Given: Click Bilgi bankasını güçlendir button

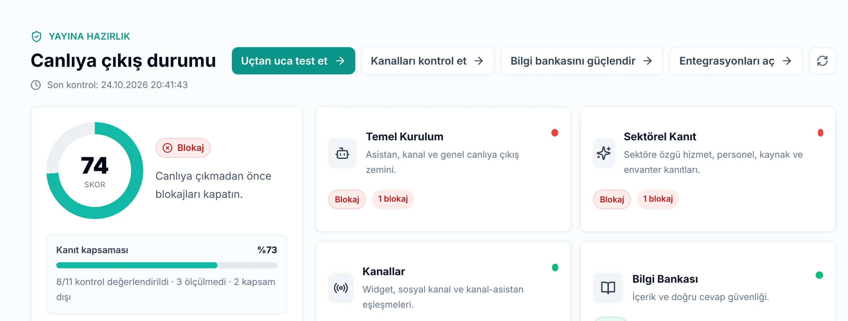Looking at the screenshot, I should [582, 61].
